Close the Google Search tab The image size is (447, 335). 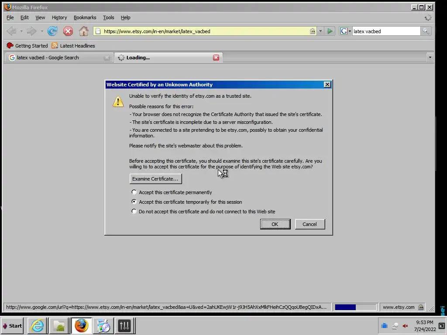tap(107, 58)
